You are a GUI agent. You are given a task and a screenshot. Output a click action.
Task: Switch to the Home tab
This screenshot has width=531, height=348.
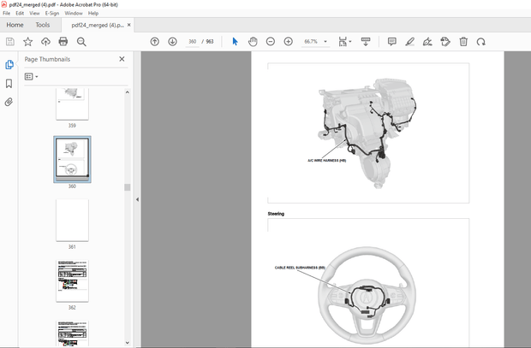15,25
